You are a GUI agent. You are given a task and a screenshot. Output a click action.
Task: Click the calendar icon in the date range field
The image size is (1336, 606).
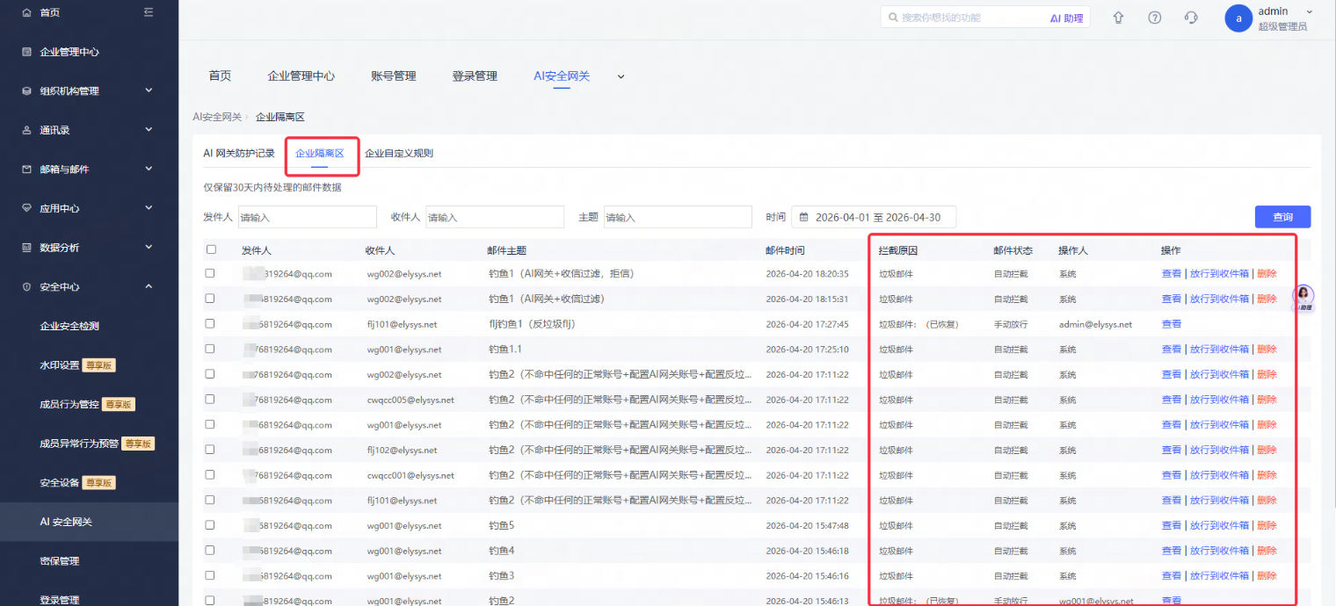click(803, 217)
